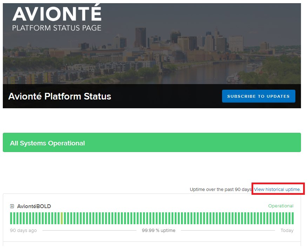This screenshot has height=247, width=308.
Task: Click the 99.99 % uptime text
Action: coord(159,230)
